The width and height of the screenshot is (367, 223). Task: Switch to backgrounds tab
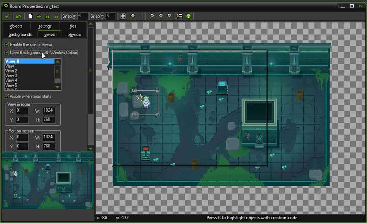[20, 34]
